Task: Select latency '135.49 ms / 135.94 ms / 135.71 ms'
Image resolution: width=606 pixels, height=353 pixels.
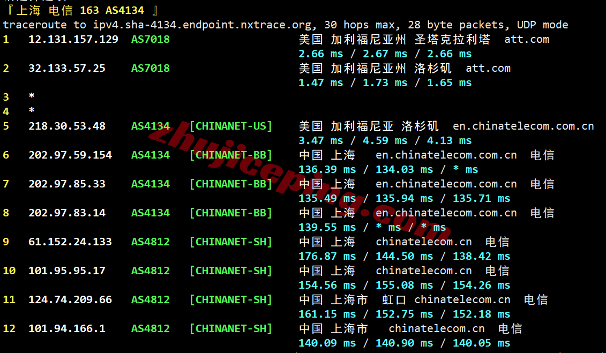Action: tap(404, 199)
